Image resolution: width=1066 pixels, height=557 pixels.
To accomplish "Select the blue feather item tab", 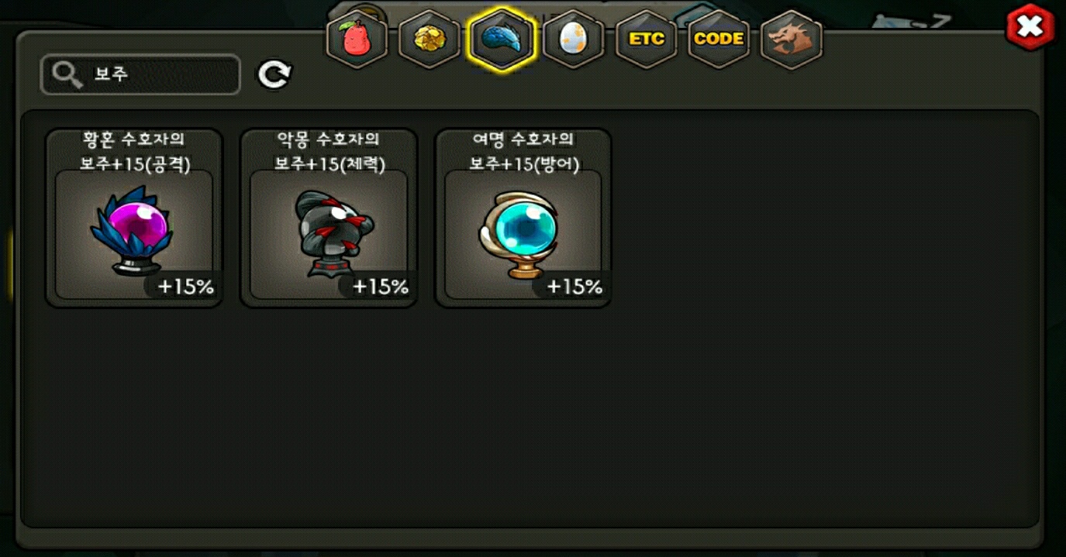I will (x=501, y=39).
